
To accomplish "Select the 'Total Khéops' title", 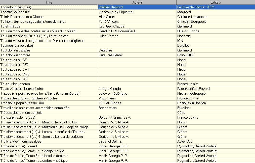I will click(49, 26).
